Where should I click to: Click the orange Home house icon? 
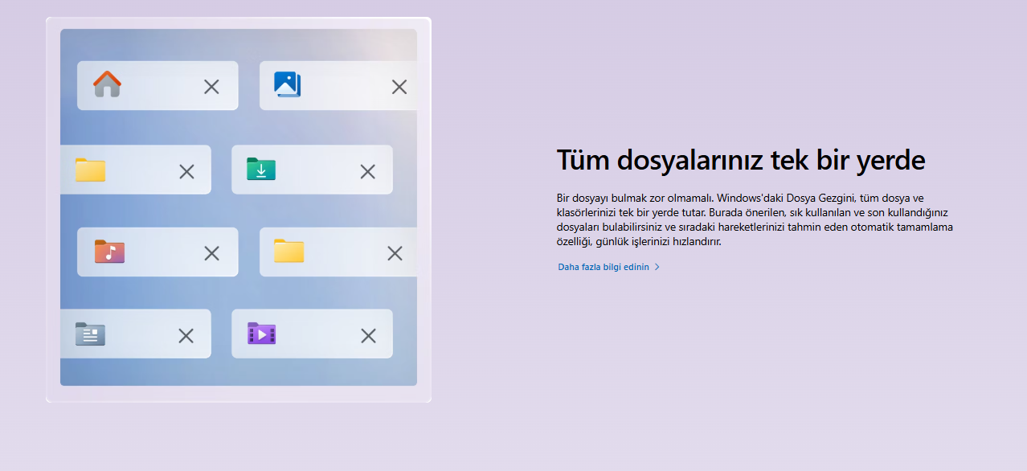(x=107, y=84)
